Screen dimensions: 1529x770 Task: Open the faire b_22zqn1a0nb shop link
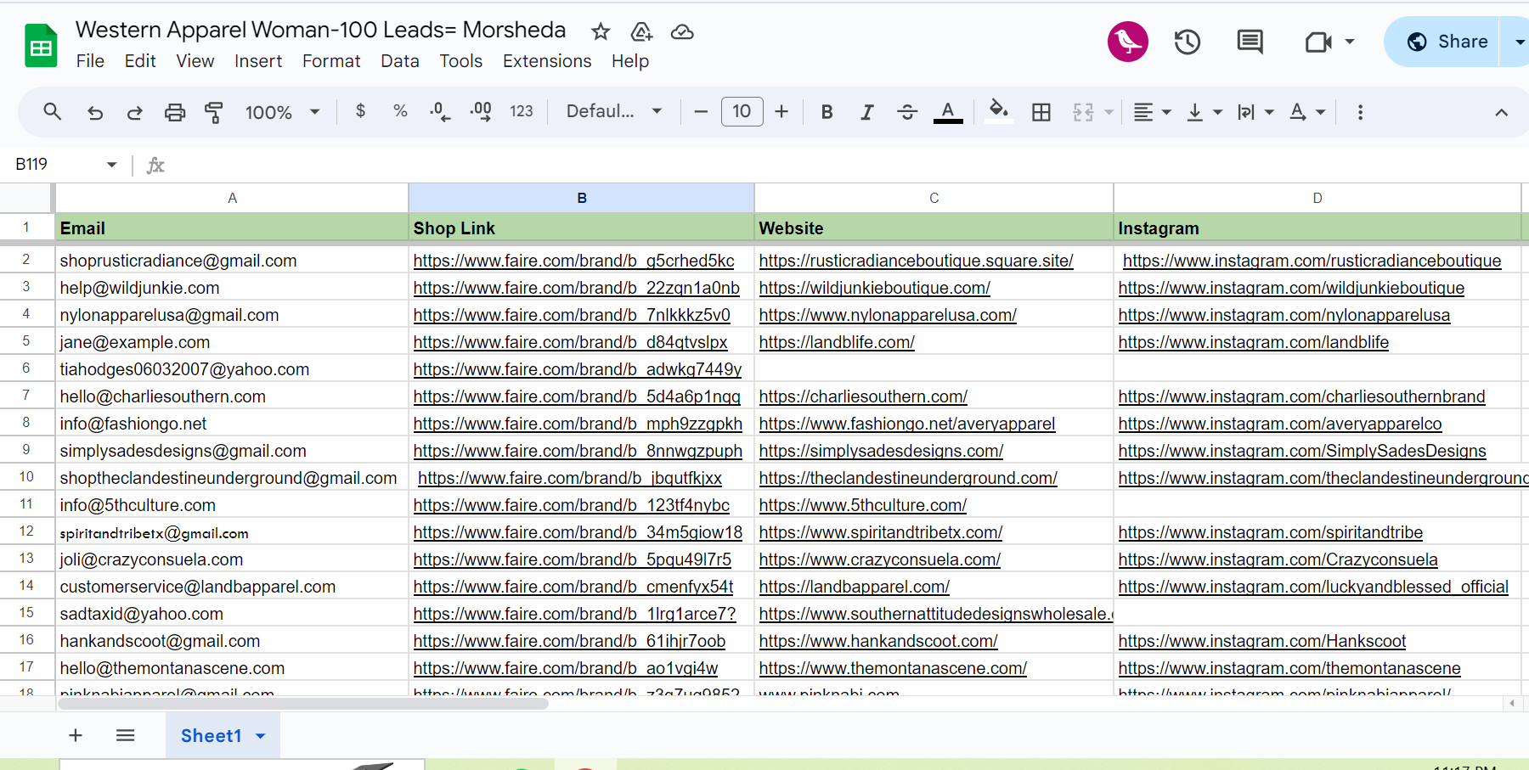click(577, 288)
